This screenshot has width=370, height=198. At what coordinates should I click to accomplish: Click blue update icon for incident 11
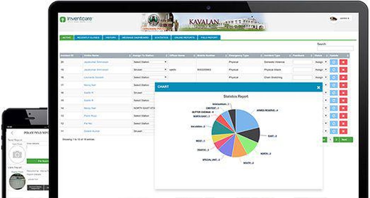(x=333, y=131)
